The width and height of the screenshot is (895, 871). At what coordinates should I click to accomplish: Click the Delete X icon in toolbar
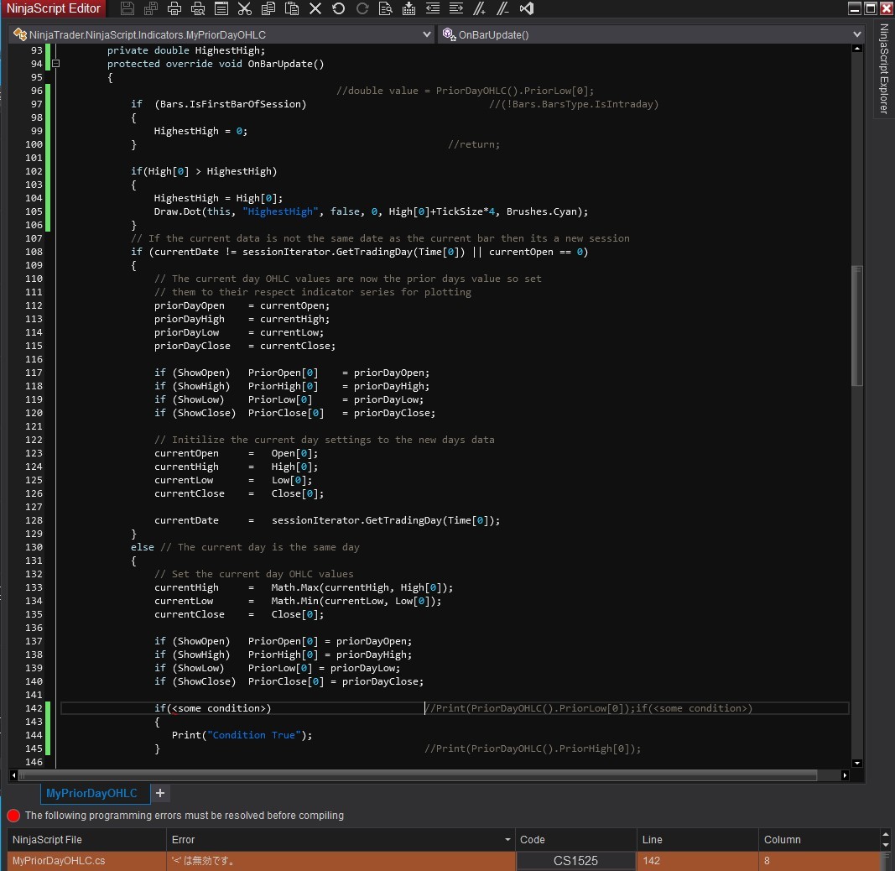315,9
